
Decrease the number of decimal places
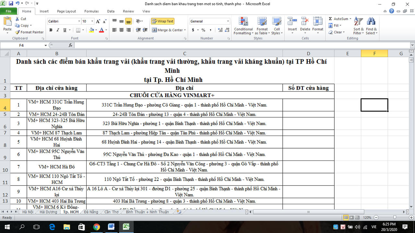(x=227, y=30)
